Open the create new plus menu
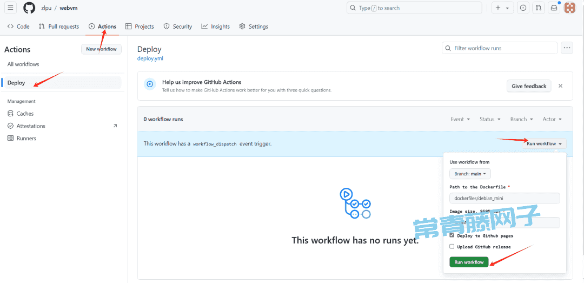584x283 pixels. (x=502, y=8)
